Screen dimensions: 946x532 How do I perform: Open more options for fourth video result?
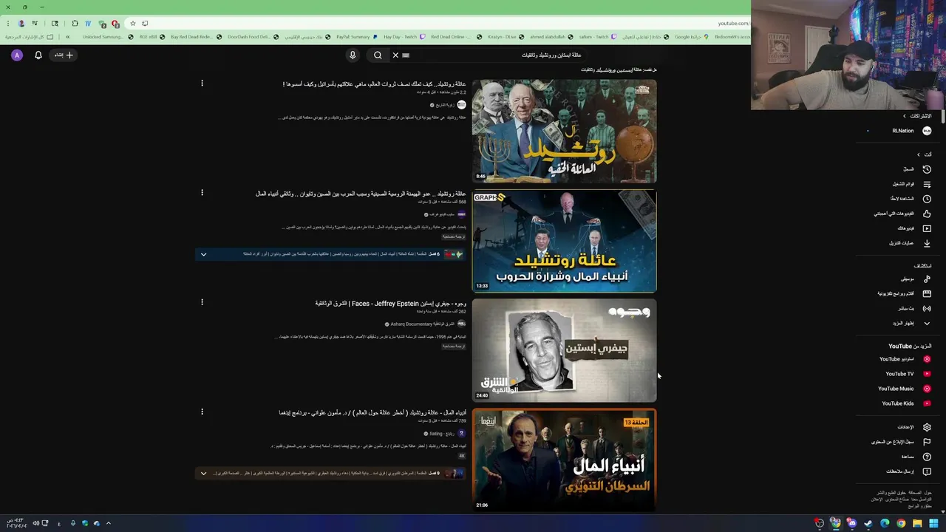(202, 412)
